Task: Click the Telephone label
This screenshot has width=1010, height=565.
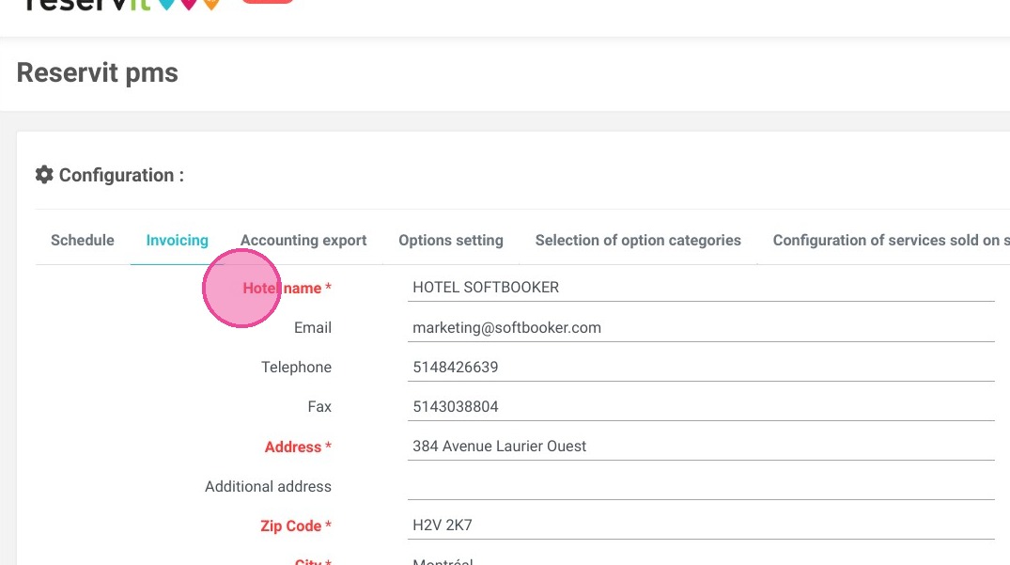Action: pyautogui.click(x=296, y=368)
